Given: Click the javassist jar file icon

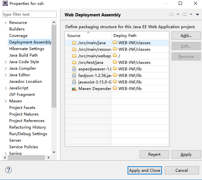Looking at the screenshot, I should (x=74, y=82).
